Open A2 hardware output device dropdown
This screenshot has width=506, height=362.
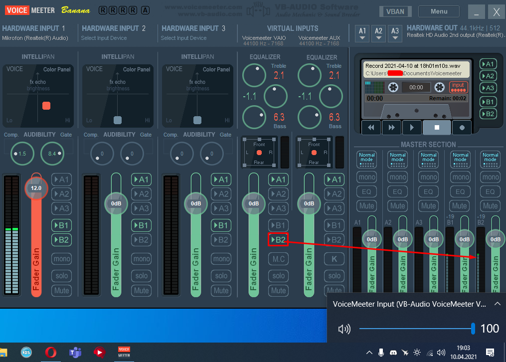pos(378,33)
